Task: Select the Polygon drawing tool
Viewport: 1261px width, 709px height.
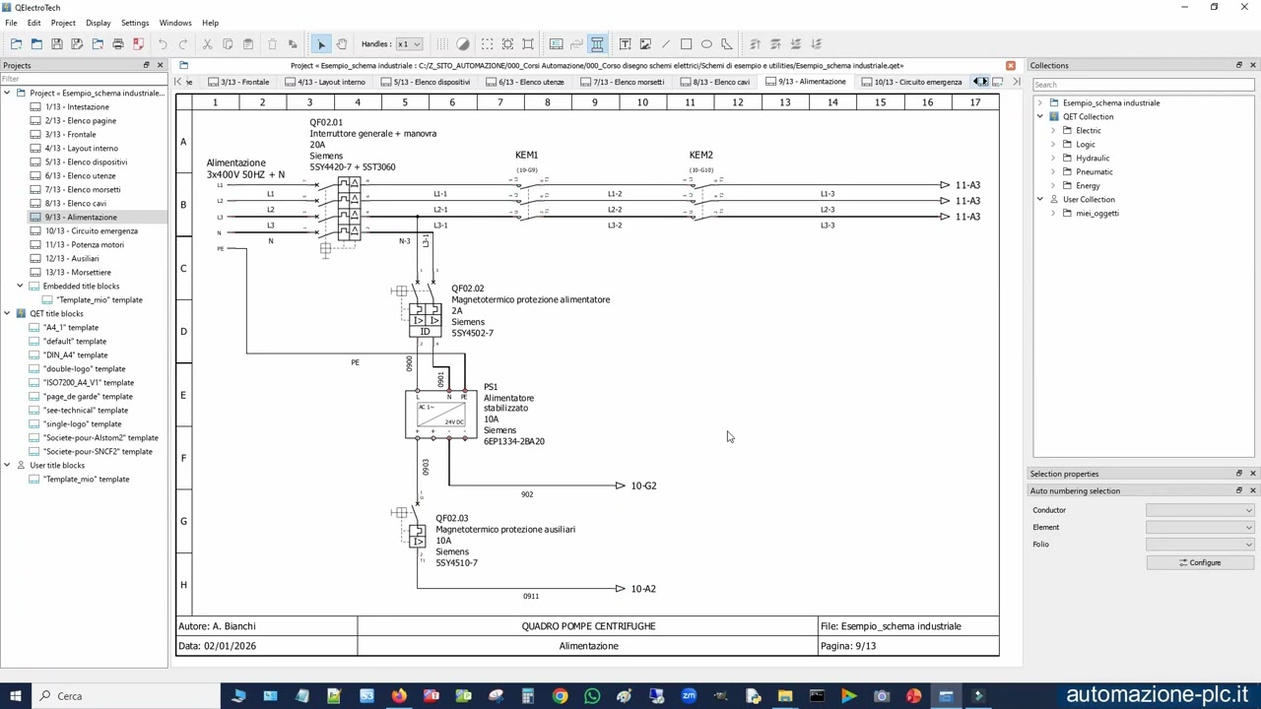Action: coord(727,43)
